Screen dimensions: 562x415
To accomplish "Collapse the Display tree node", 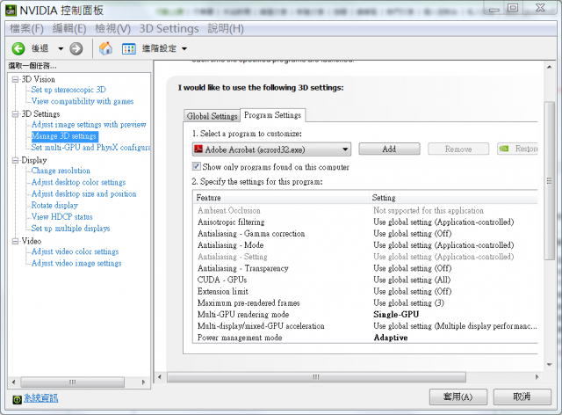I will click(16, 161).
